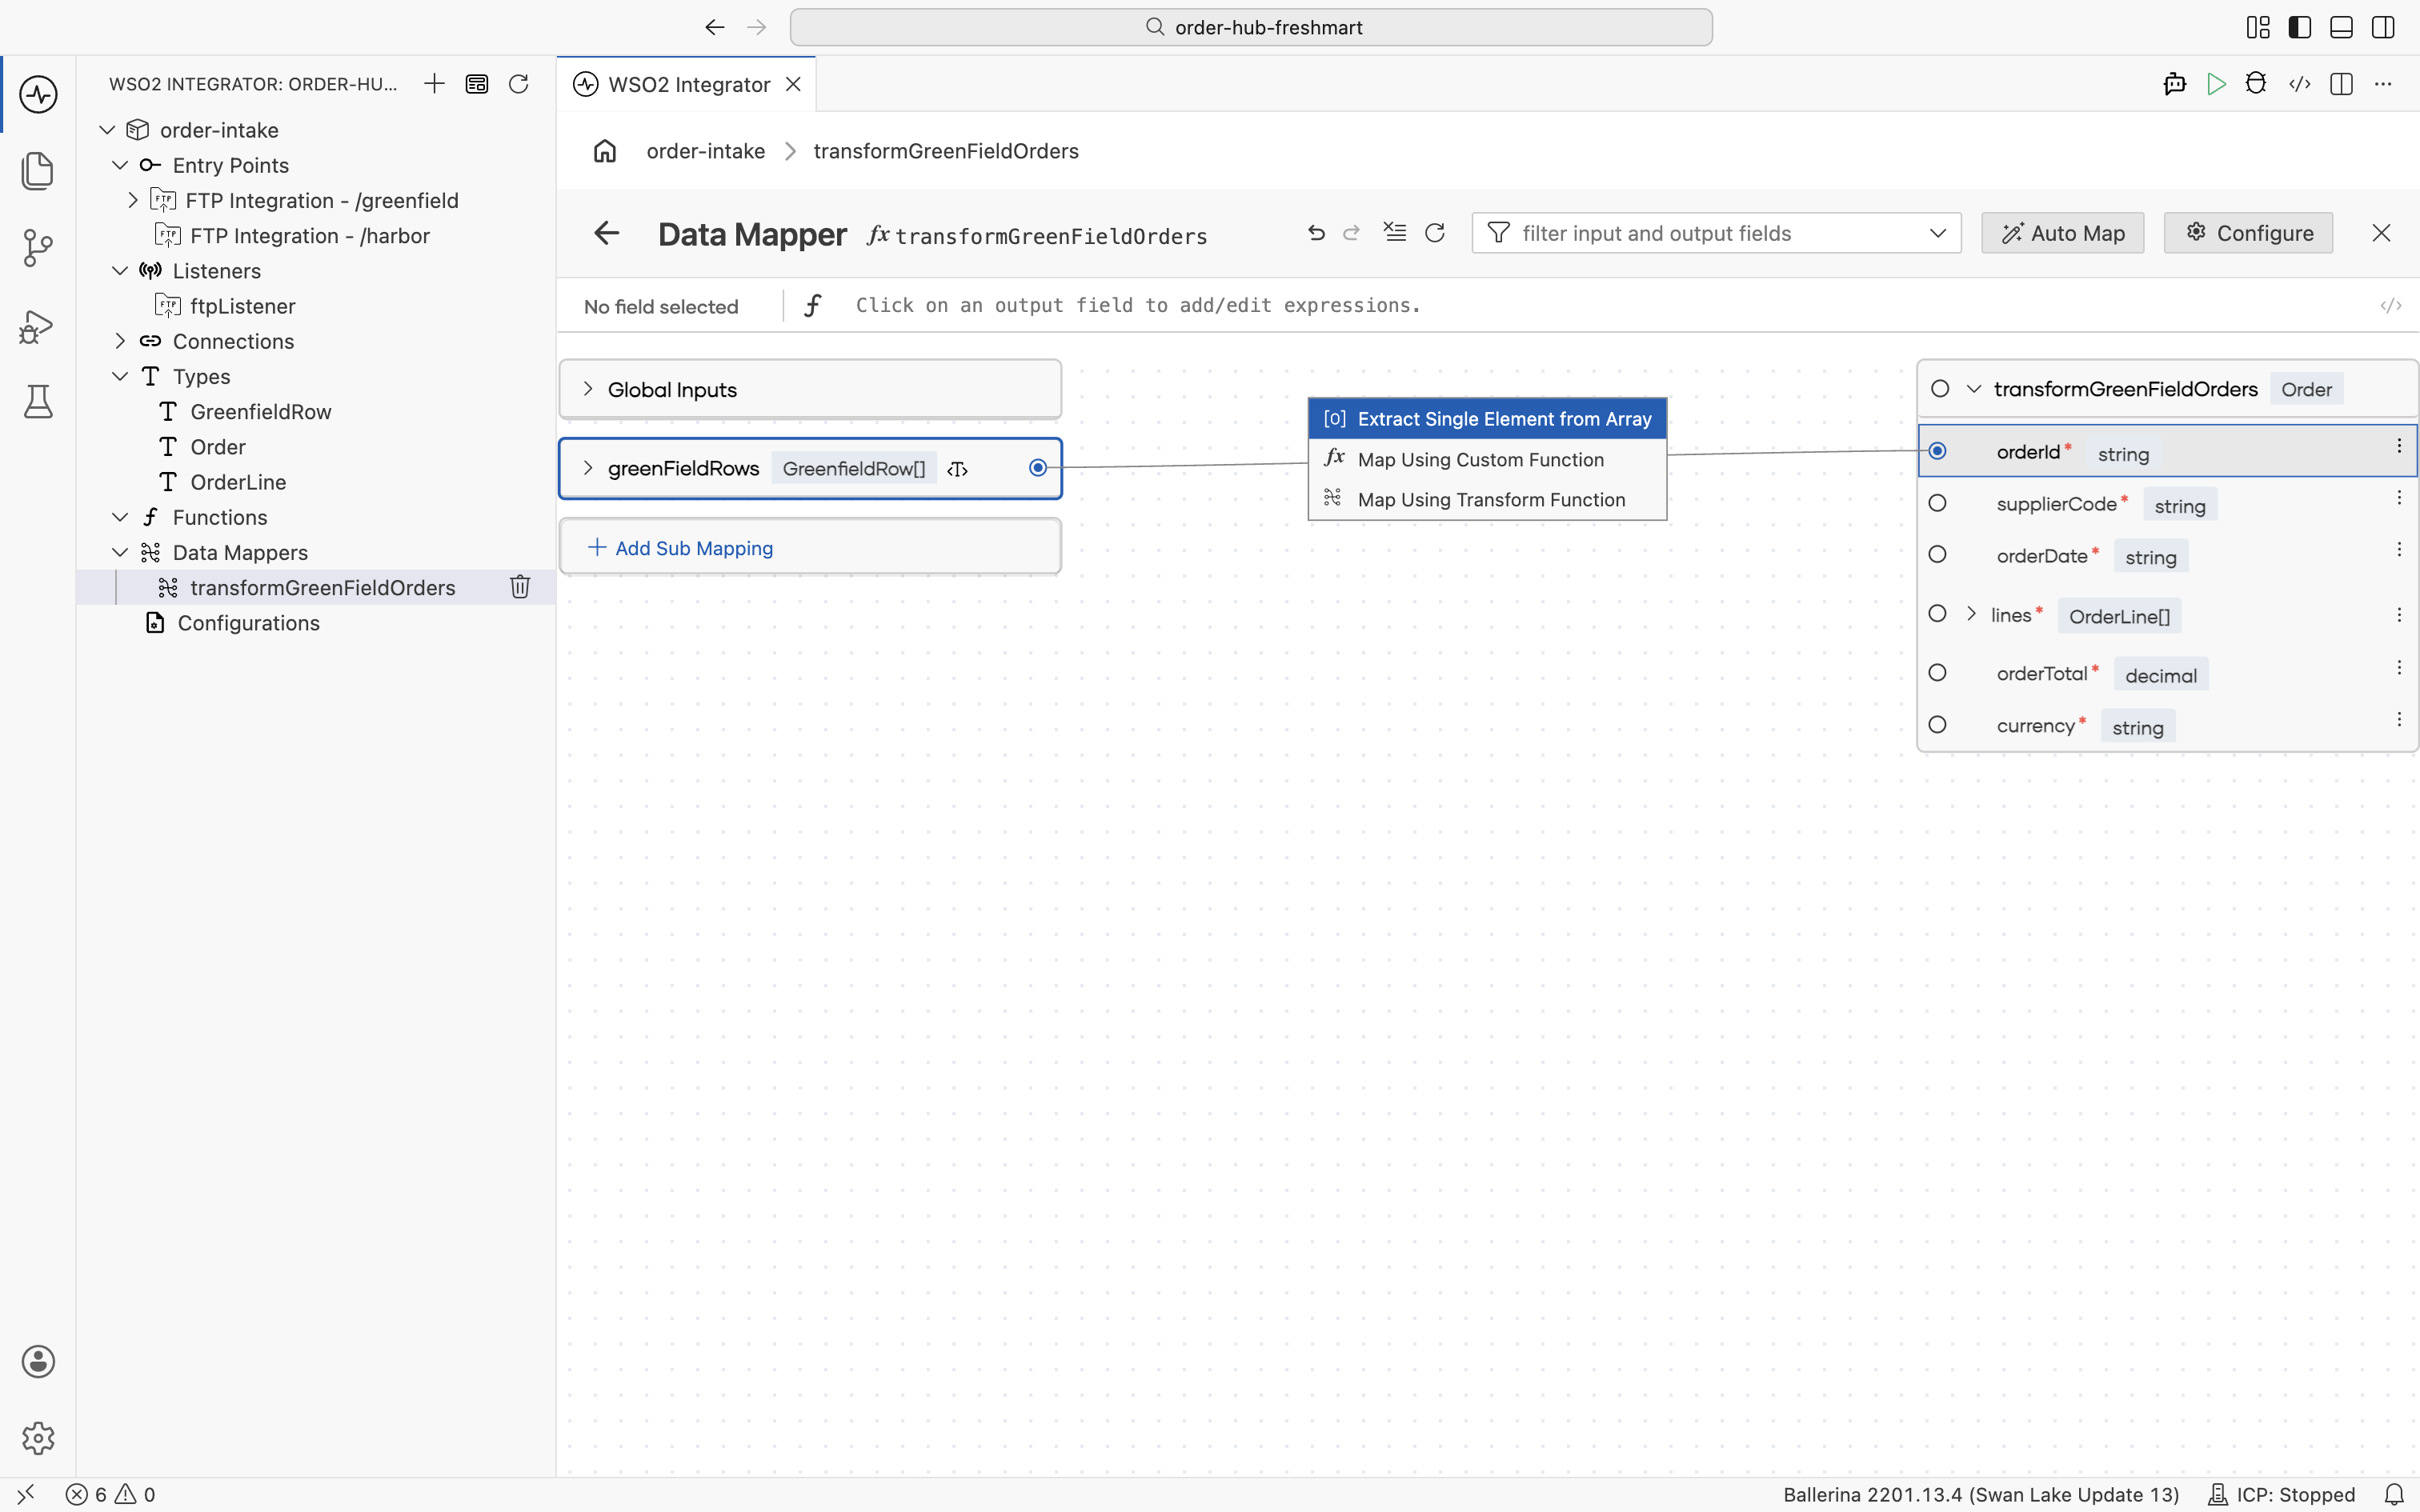Open the WSO2 Integrator activity bar icon
Viewport: 2420px width, 1512px height.
(x=38, y=95)
